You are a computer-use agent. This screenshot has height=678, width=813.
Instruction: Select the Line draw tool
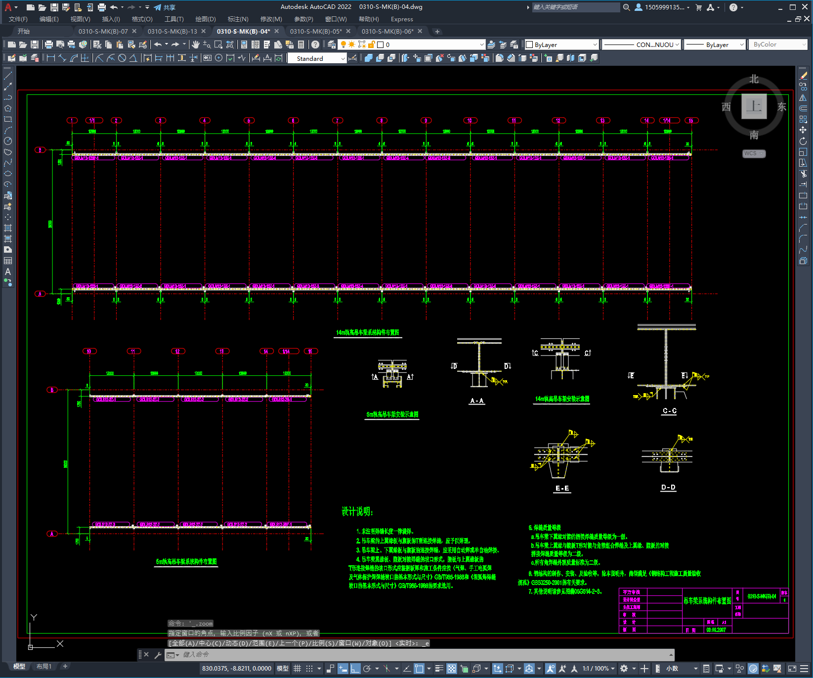pyautogui.click(x=8, y=76)
